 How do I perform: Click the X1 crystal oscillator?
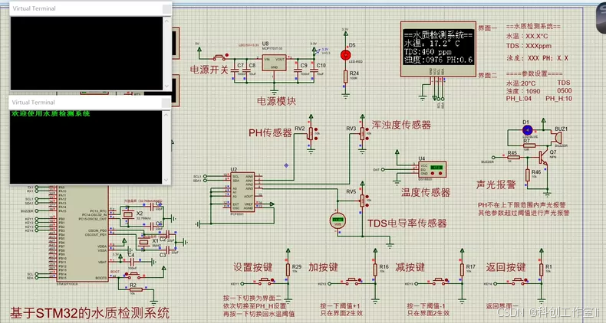click(x=143, y=242)
